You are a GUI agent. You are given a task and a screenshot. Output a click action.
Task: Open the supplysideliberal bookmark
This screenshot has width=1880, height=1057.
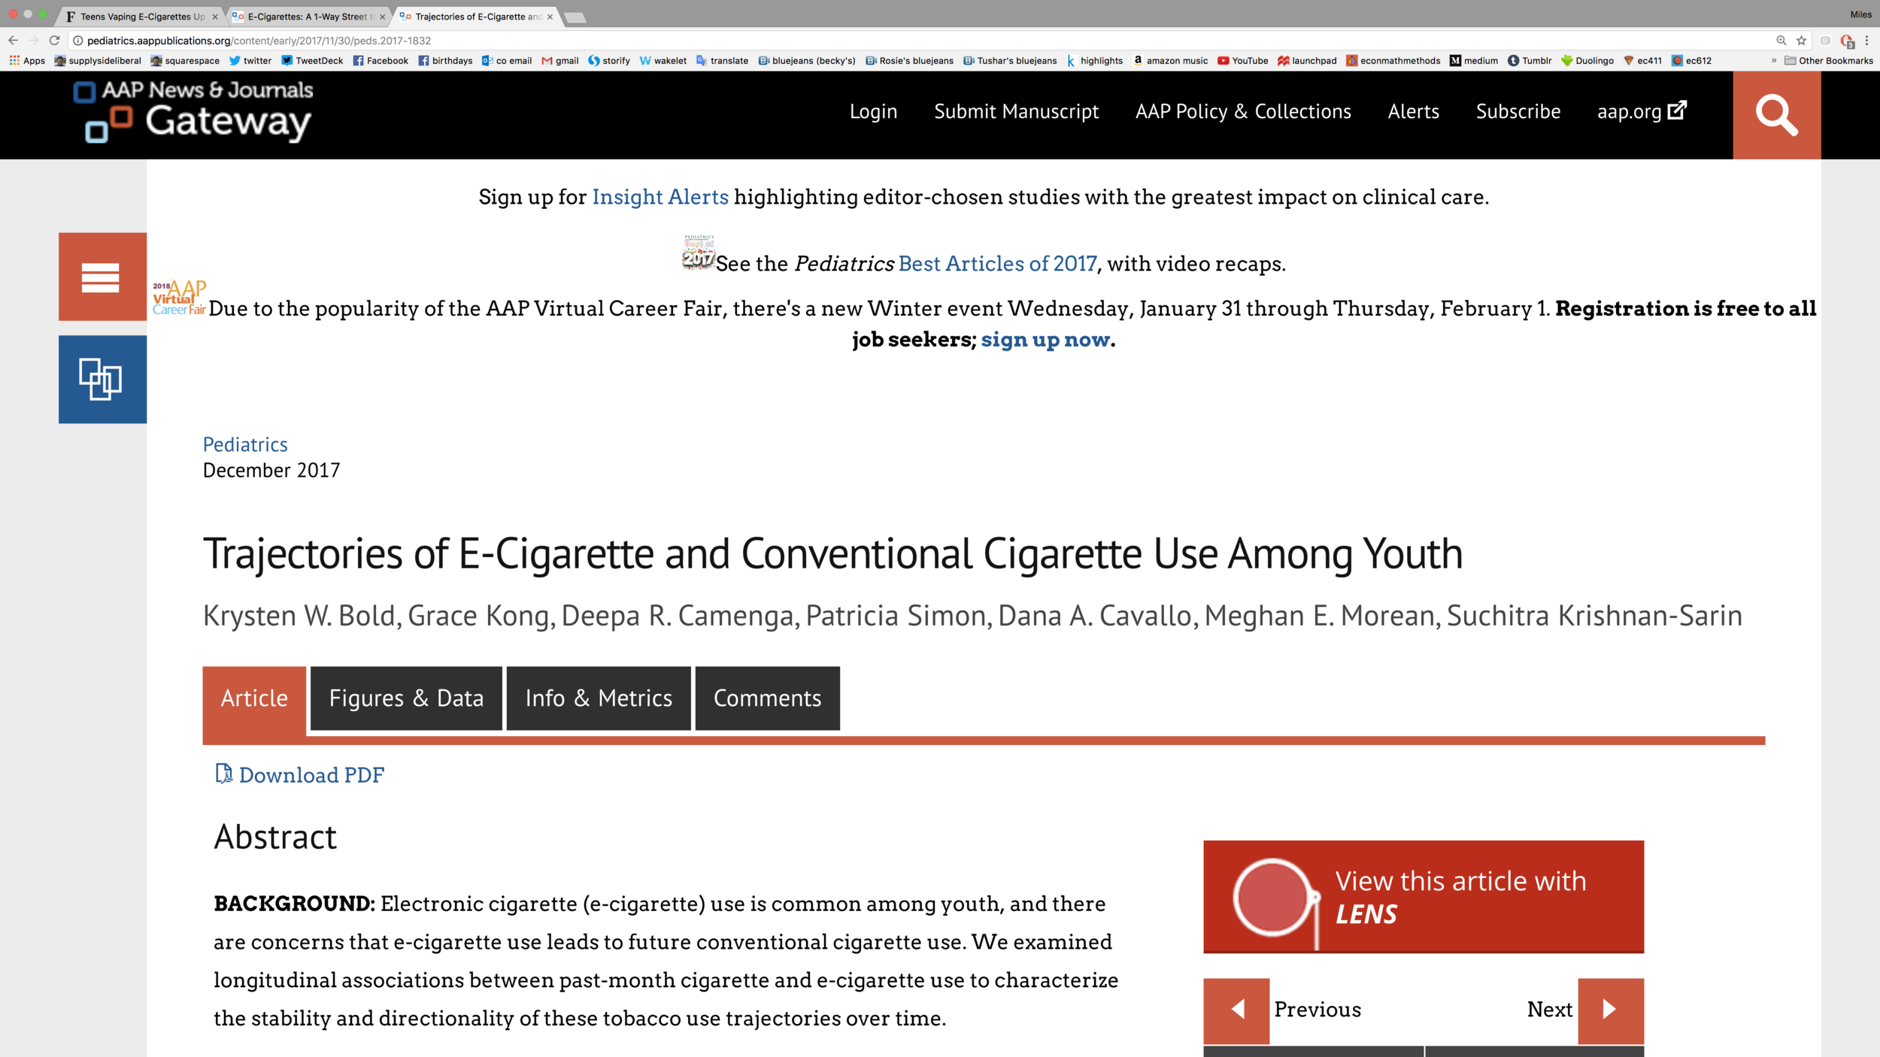[x=98, y=61]
